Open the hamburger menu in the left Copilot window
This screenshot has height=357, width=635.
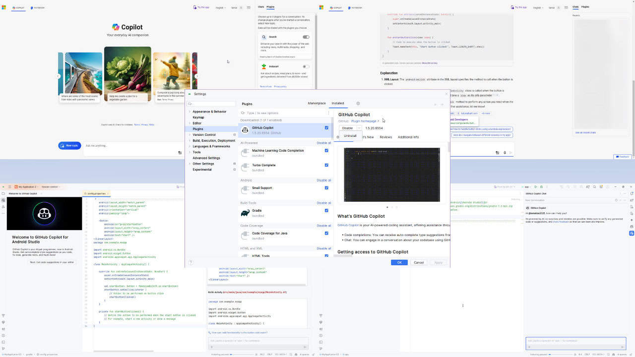249,7
